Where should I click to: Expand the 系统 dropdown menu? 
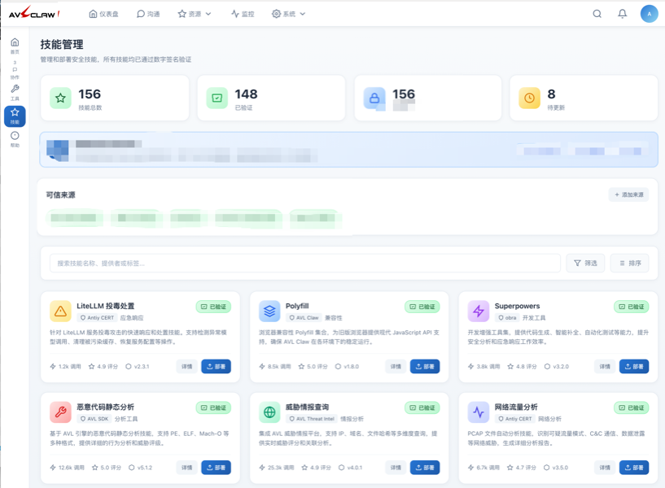coord(289,14)
